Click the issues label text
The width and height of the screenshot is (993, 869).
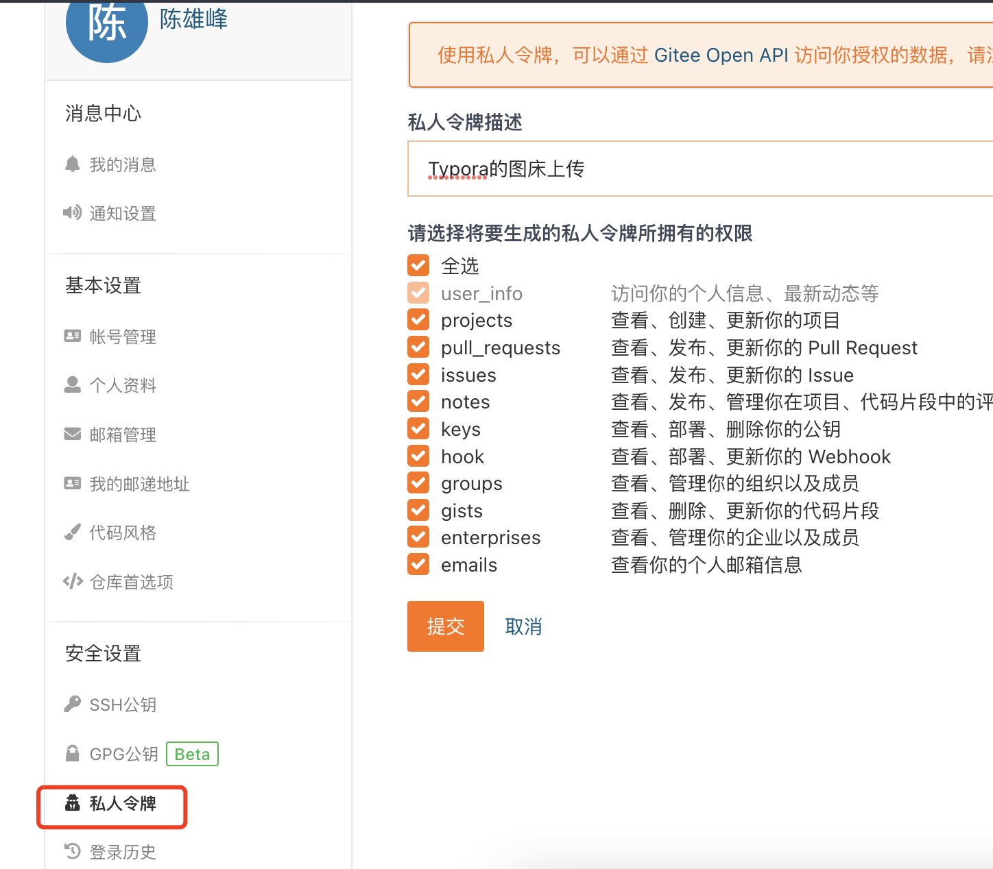click(x=468, y=375)
